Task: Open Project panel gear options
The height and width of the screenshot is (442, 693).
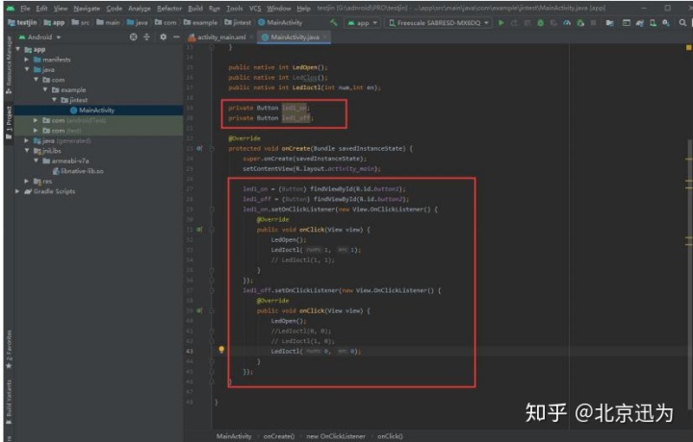Action: click(x=163, y=37)
